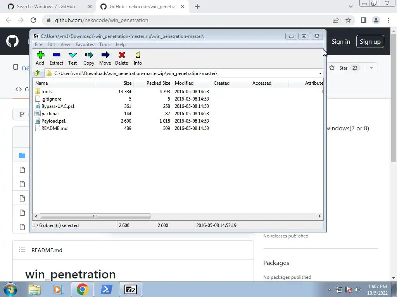Share this page via Chrome share icon
This screenshot has width=397, height=297.
pos(336,20)
